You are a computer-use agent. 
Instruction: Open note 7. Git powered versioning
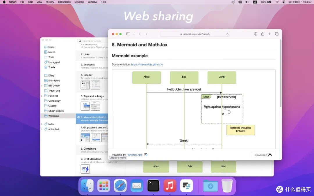(x=92, y=134)
